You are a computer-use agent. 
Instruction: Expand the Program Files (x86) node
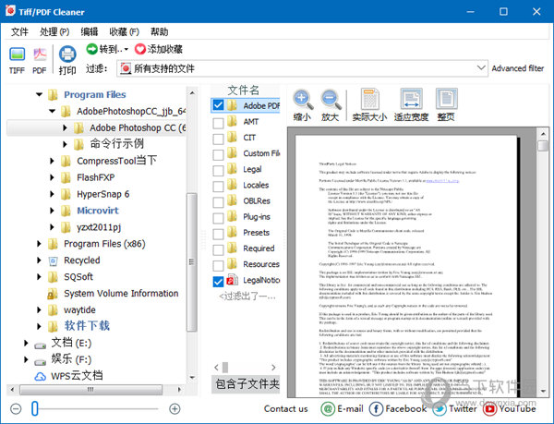point(39,244)
